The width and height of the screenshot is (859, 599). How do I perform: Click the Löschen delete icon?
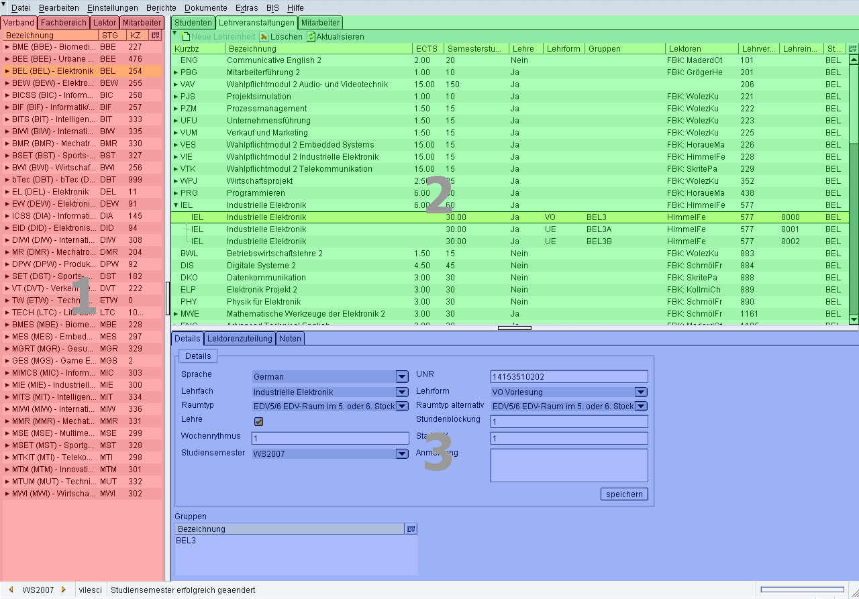coord(264,37)
